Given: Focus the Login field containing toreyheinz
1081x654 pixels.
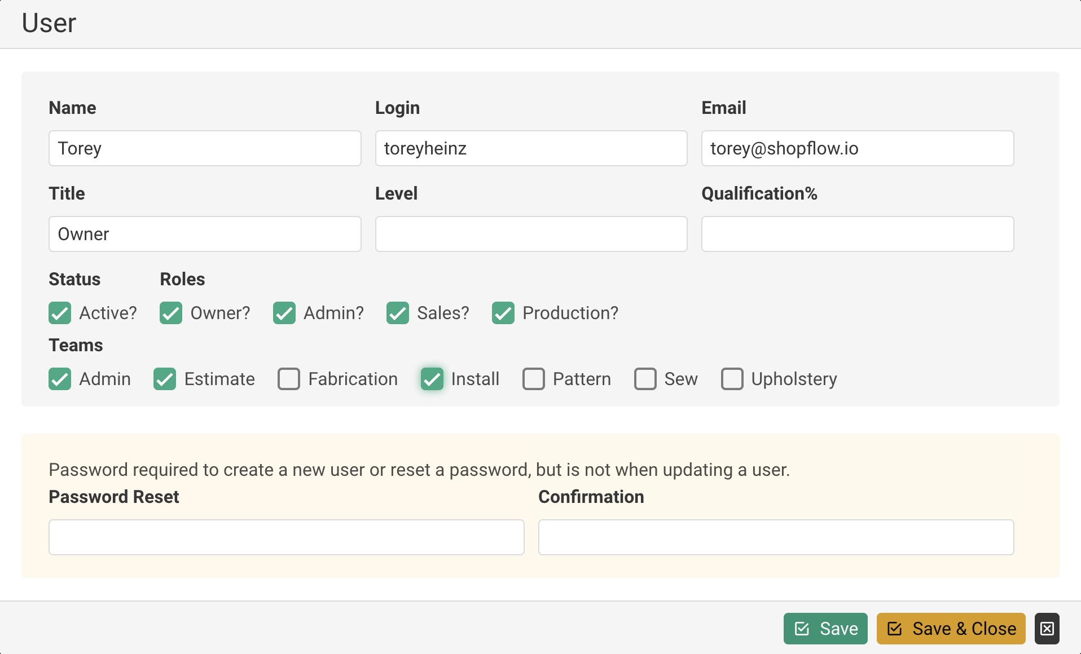Looking at the screenshot, I should coord(531,148).
